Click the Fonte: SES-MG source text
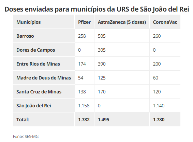Viewport: 193px width, 142px height. pyautogui.click(x=26, y=137)
